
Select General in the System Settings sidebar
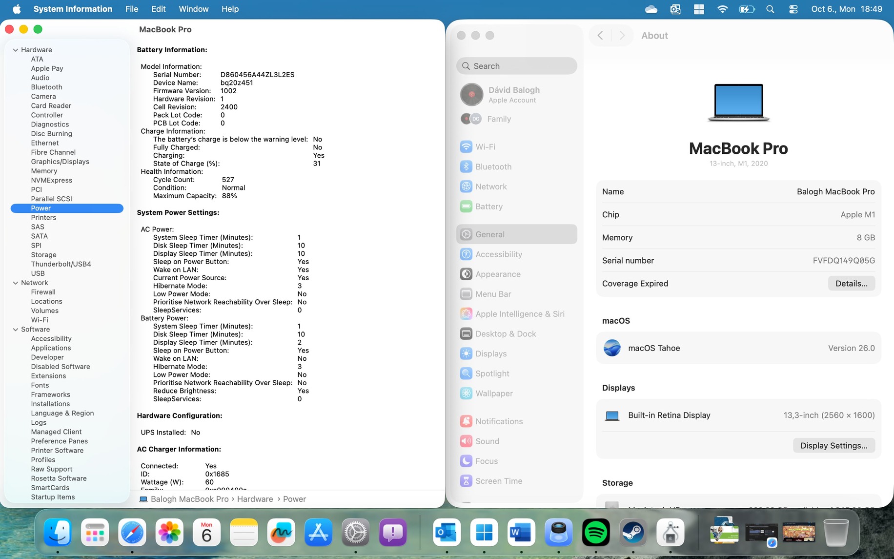(x=517, y=234)
